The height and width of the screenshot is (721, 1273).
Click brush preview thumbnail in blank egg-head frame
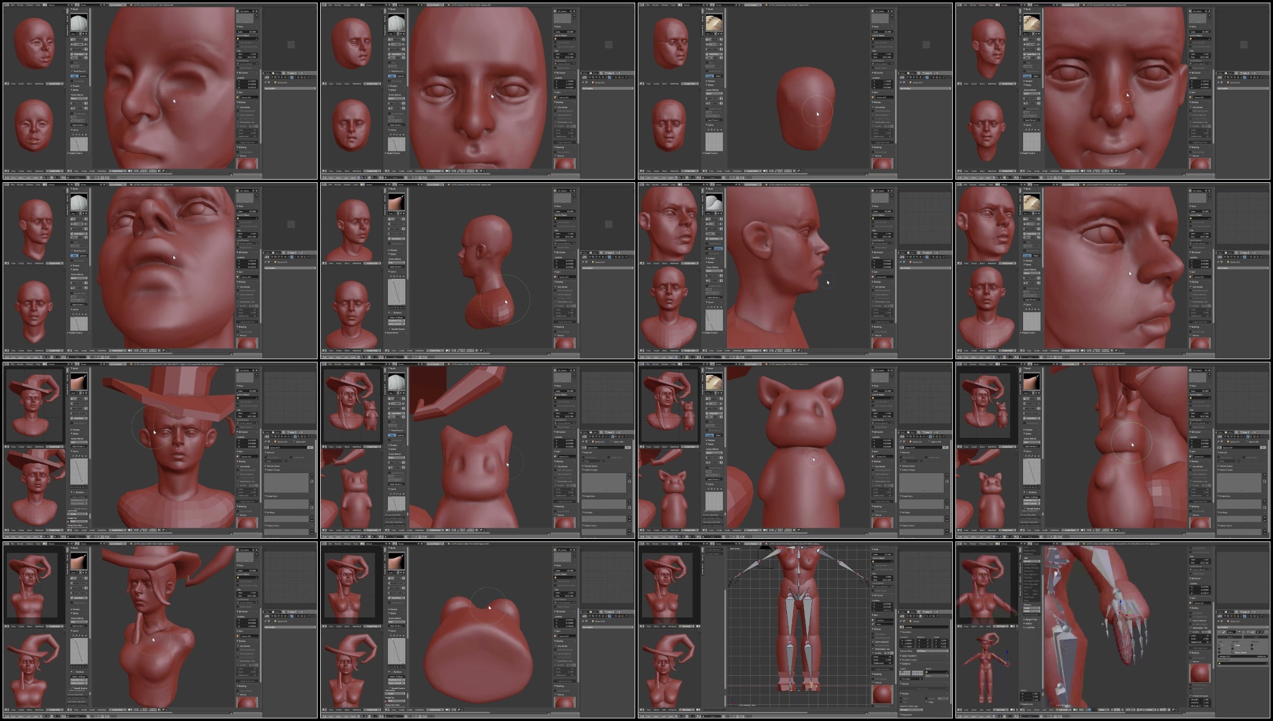pos(714,22)
